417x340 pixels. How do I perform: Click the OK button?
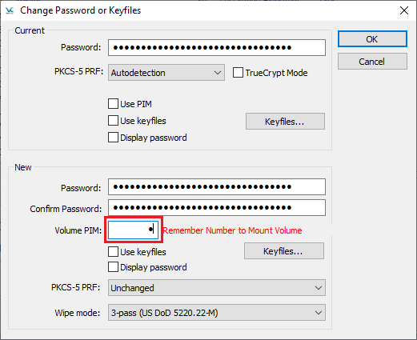372,39
